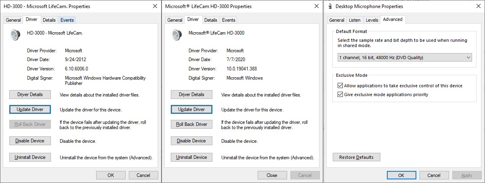This screenshot has width=485, height=183.
Task: Click OK in Desktop Microphone Properties
Action: pyautogui.click(x=401, y=175)
